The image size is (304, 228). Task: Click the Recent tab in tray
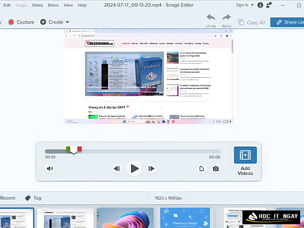coord(7,198)
